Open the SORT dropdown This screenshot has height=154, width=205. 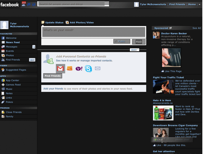click(135, 50)
